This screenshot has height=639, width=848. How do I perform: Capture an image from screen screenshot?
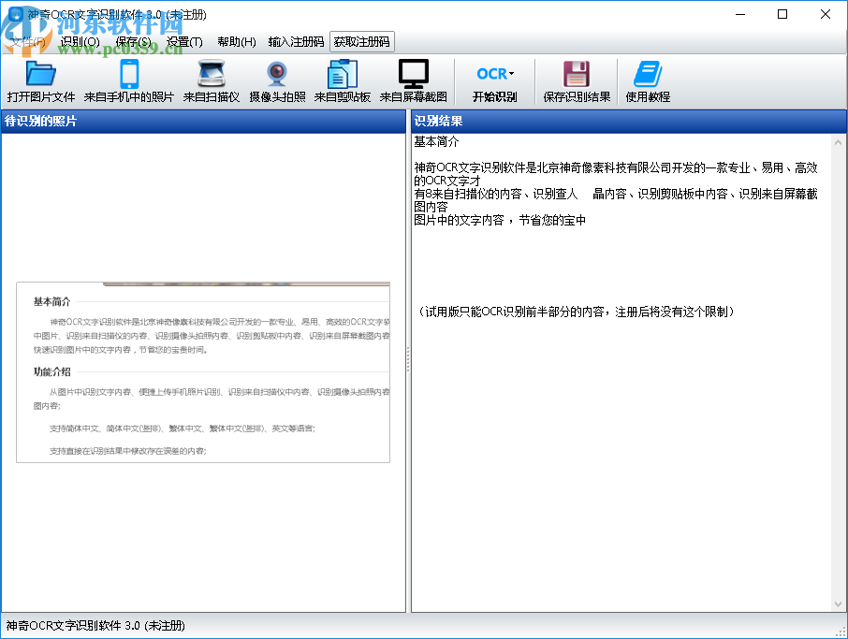pyautogui.click(x=413, y=74)
